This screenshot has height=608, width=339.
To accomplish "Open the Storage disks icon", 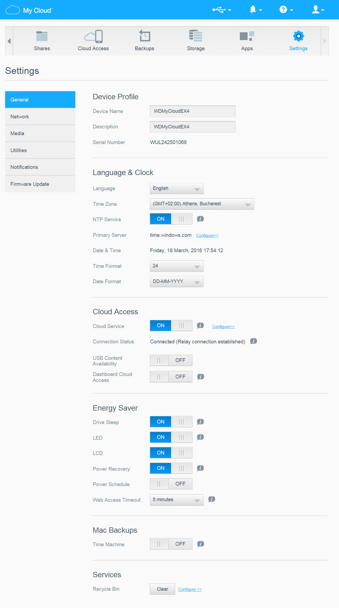I will click(196, 36).
